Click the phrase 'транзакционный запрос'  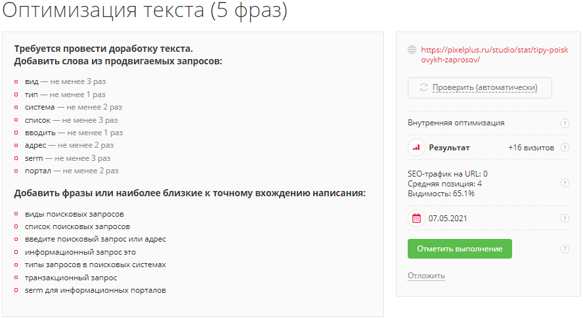(71, 278)
